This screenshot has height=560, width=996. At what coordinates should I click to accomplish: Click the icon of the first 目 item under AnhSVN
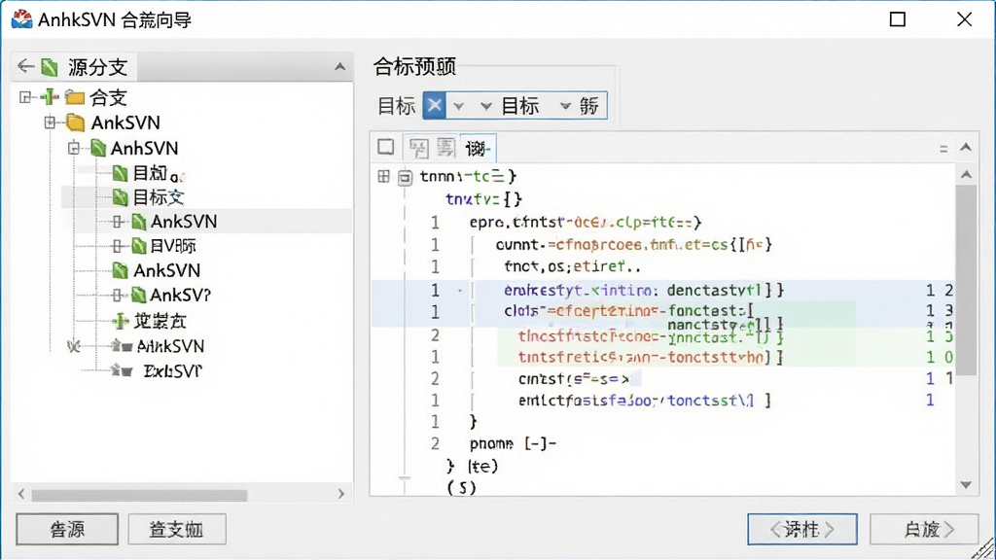coord(120,173)
